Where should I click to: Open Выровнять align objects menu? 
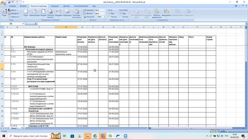tap(166, 13)
